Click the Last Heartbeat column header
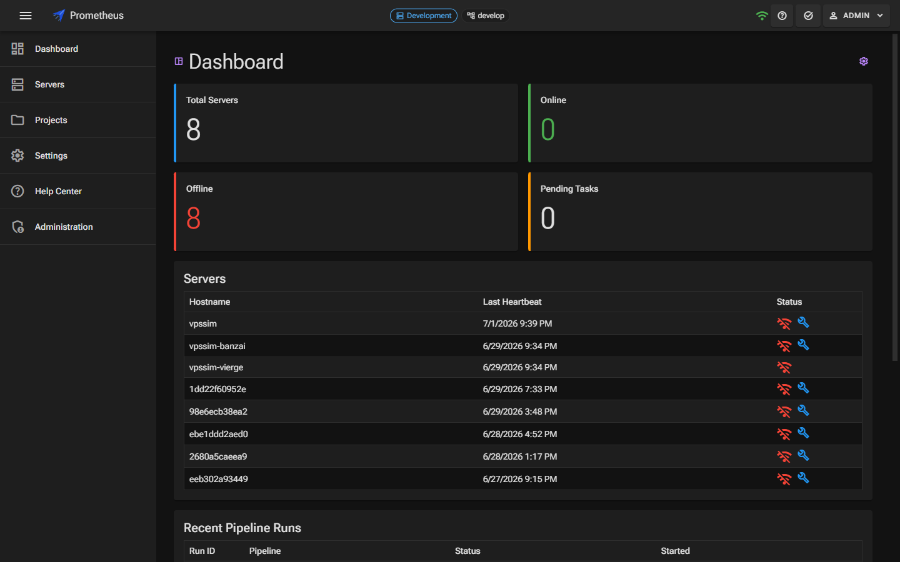Screen dimensions: 900x562 [x=512, y=302]
